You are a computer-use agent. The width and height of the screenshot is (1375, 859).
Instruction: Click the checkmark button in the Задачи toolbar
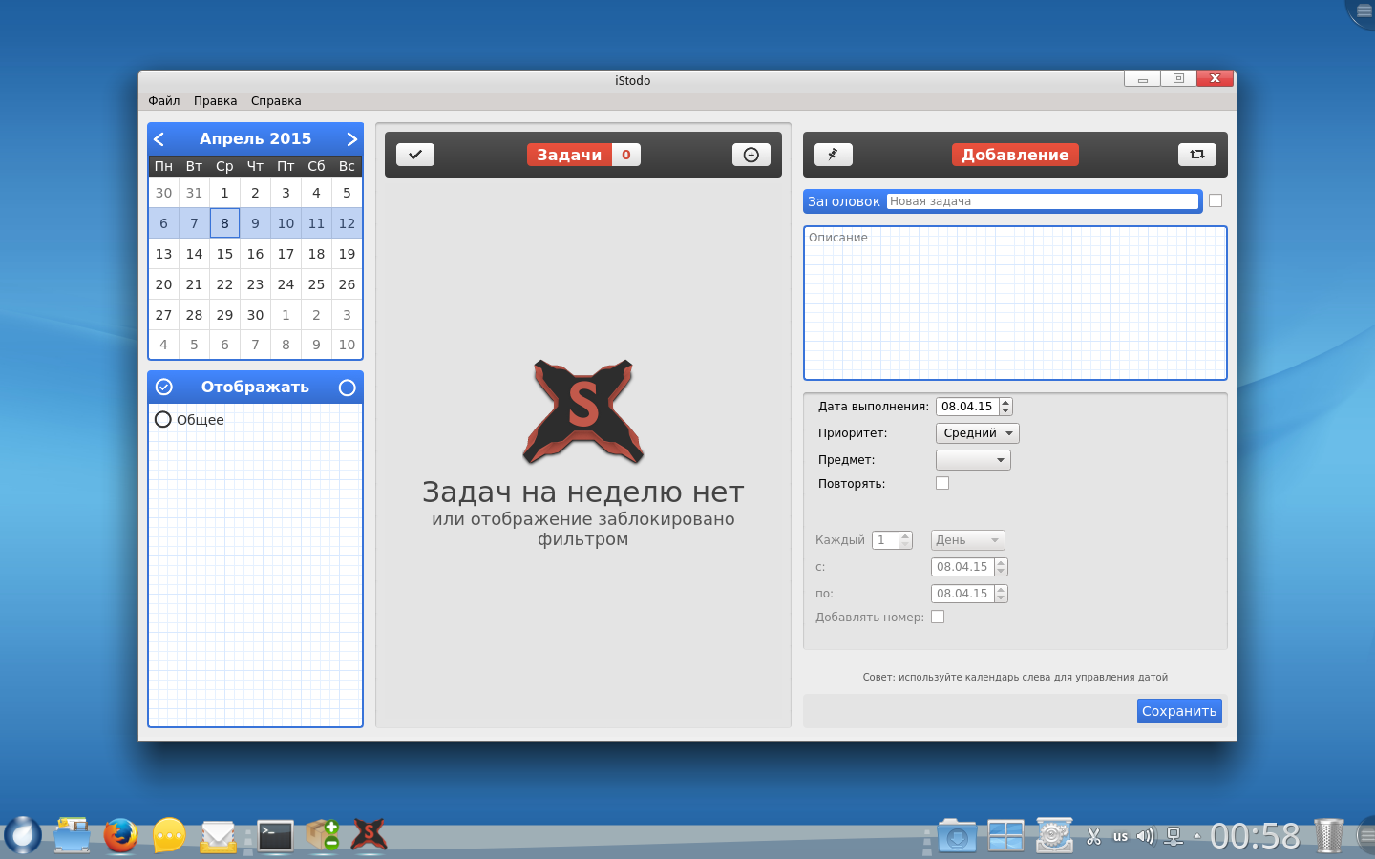point(415,155)
